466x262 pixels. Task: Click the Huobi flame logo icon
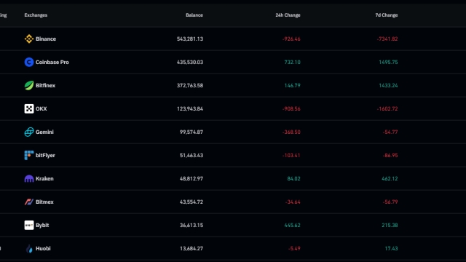pos(29,248)
